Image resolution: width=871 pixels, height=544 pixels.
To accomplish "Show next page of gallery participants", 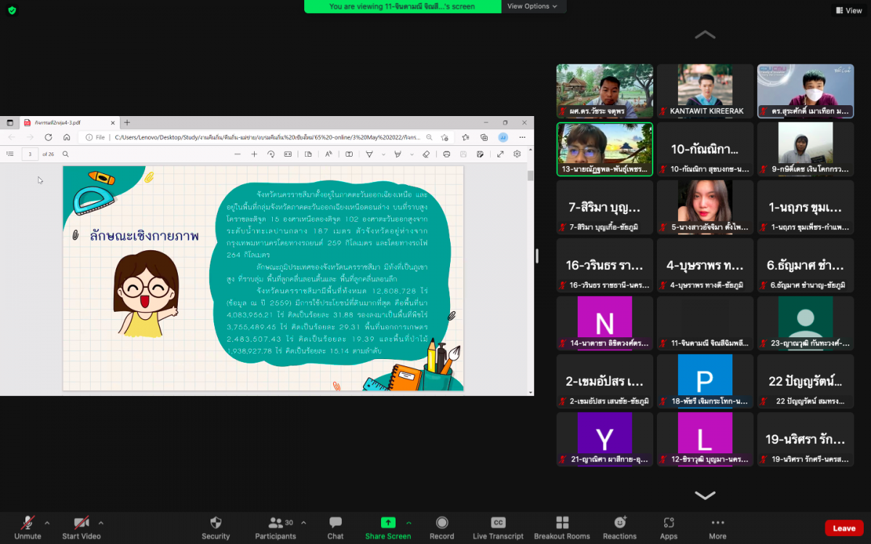I will pos(705,495).
